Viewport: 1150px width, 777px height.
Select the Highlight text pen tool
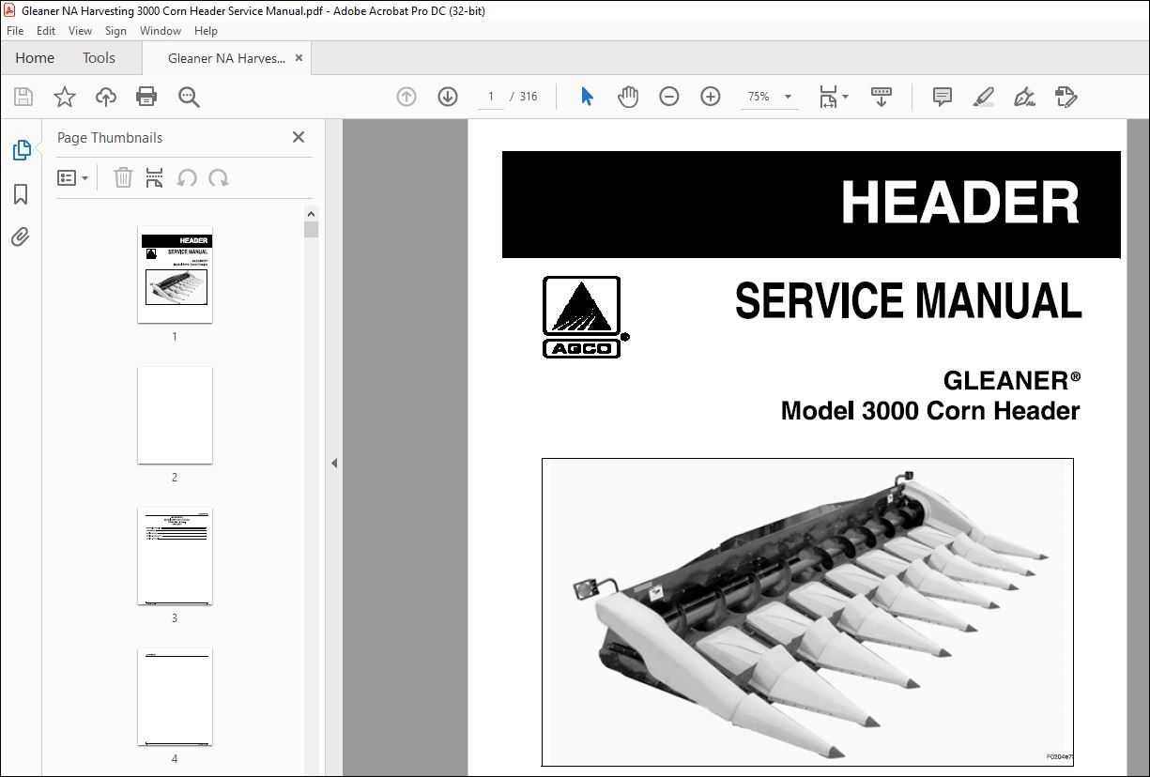coord(983,97)
